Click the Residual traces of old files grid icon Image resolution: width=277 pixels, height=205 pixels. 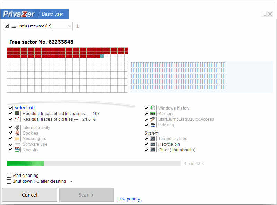[17, 119]
